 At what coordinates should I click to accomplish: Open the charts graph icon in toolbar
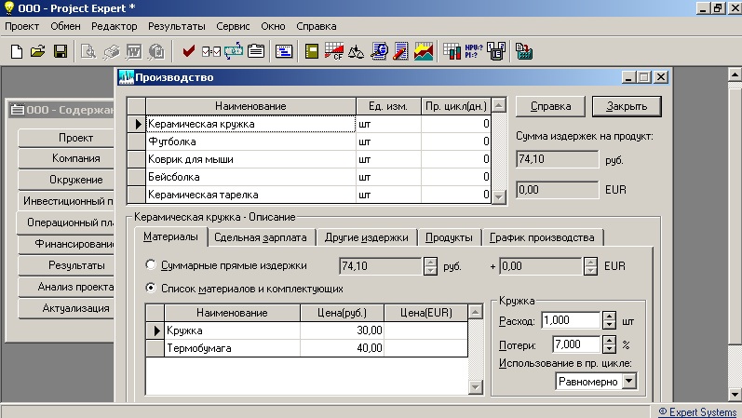tap(424, 51)
